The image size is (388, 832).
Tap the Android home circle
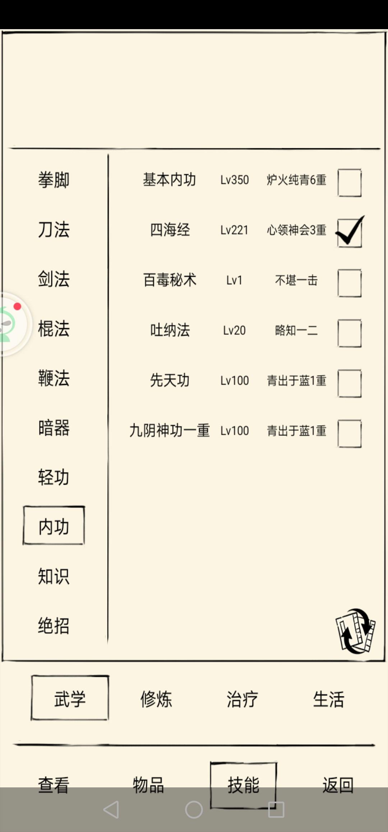point(194,810)
